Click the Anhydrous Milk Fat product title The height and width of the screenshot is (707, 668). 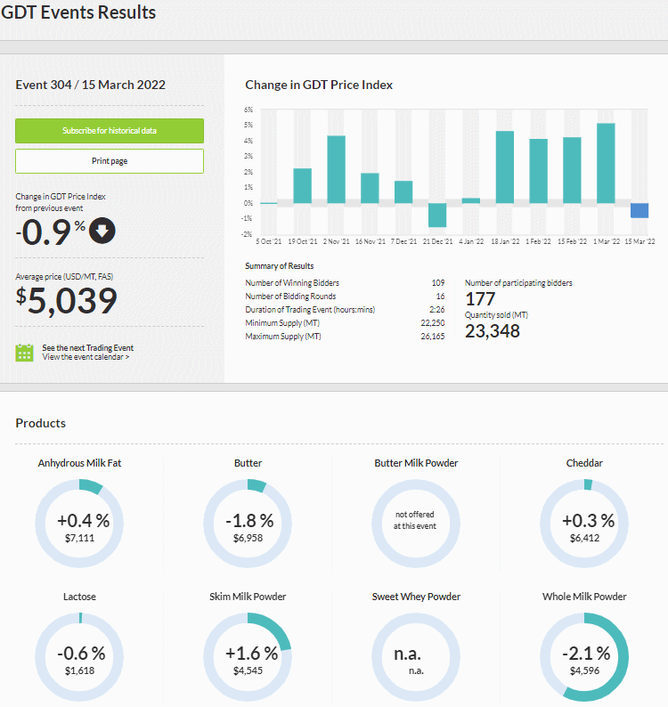[79, 463]
